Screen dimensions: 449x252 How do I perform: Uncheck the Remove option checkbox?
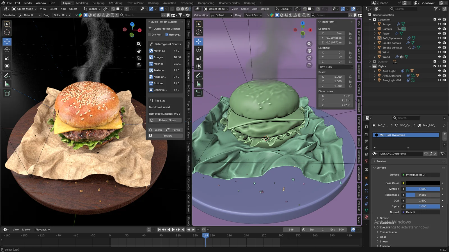pyautogui.click(x=167, y=35)
